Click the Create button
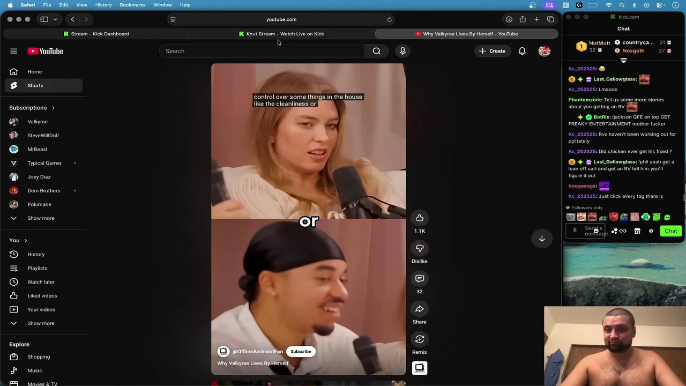This screenshot has height=386, width=686. point(492,51)
